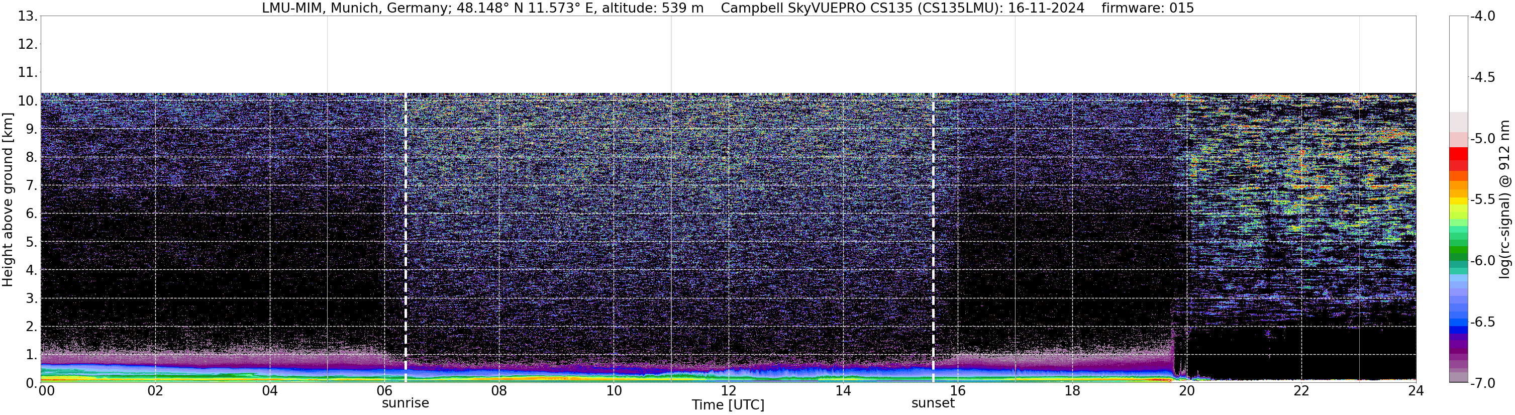Click the y-axis tick label 8.
The height and width of the screenshot is (415, 1515).
point(32,157)
